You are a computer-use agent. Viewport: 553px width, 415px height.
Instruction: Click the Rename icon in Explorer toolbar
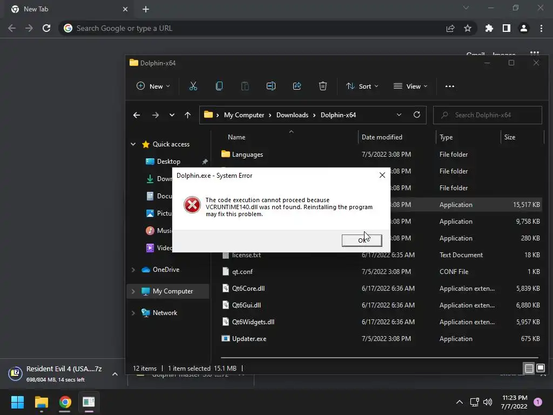271,86
